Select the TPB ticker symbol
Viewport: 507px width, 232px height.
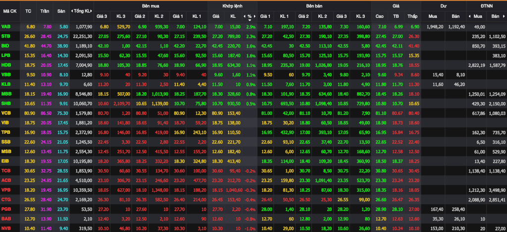(x=5, y=132)
